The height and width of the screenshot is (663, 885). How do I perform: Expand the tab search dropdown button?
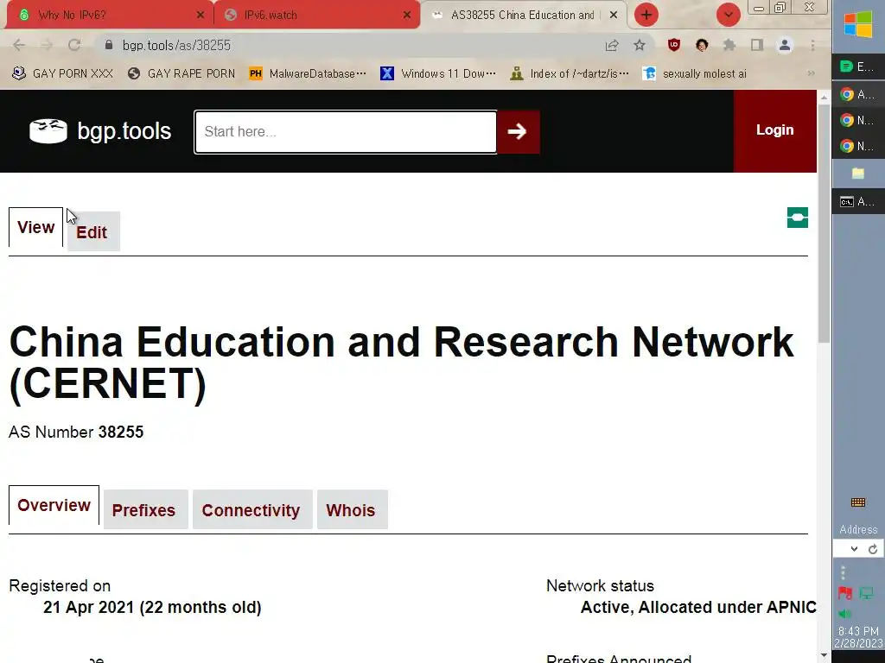(x=728, y=15)
